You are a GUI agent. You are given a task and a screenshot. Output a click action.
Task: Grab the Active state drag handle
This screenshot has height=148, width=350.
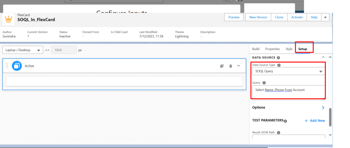point(7,66)
